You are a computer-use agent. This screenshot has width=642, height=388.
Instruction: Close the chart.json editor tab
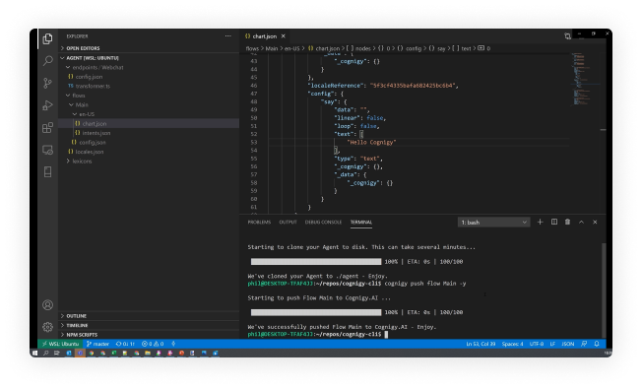click(283, 36)
